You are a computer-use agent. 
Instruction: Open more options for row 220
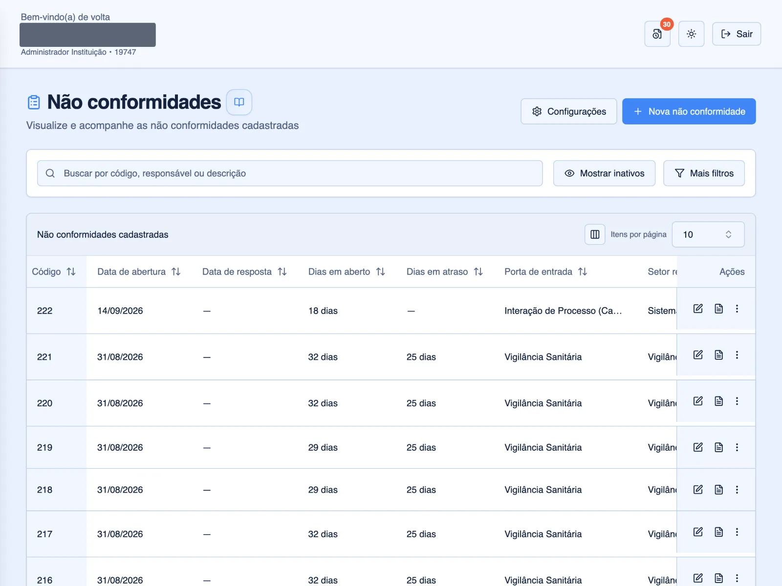(737, 401)
